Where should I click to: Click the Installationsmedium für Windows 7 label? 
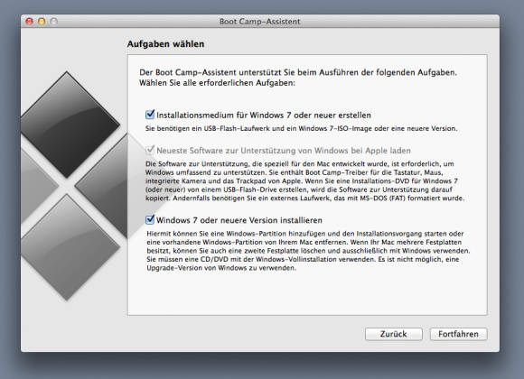264,116
